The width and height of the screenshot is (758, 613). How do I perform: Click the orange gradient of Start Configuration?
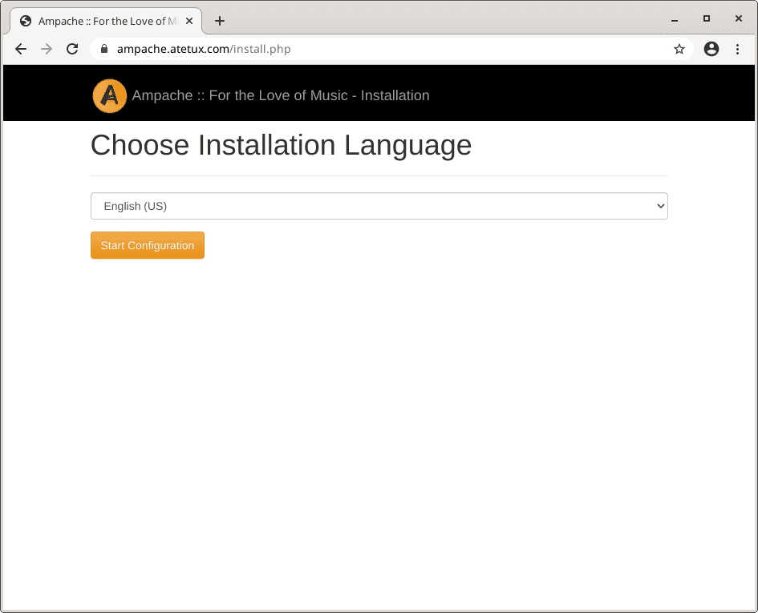click(148, 245)
